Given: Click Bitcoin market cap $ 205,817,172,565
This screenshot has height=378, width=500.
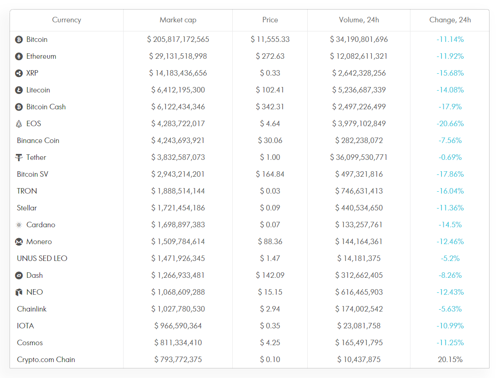Looking at the screenshot, I should (x=178, y=40).
